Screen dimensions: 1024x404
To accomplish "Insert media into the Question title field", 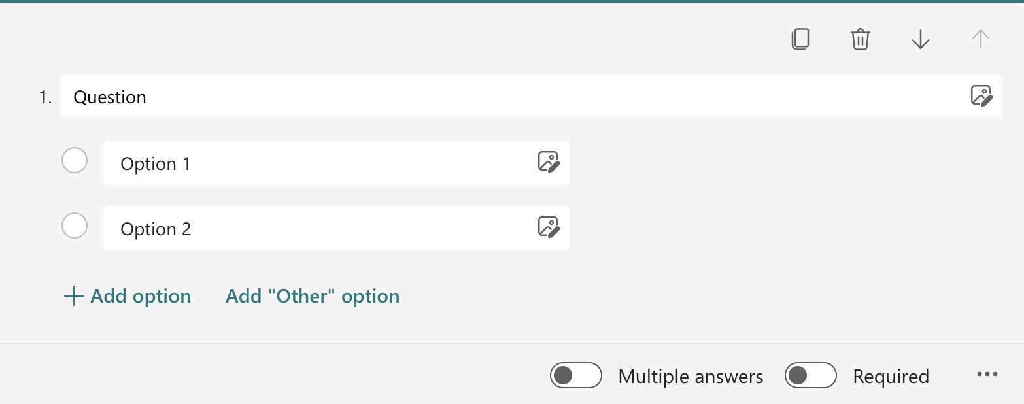I will click(981, 96).
